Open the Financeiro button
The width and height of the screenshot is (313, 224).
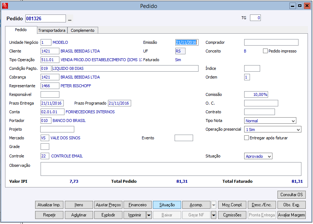[x=138, y=205]
